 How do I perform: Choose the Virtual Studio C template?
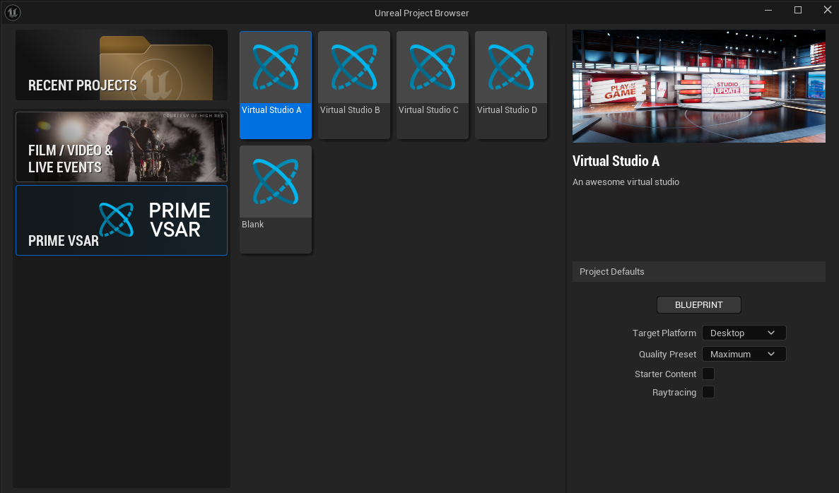click(x=433, y=85)
